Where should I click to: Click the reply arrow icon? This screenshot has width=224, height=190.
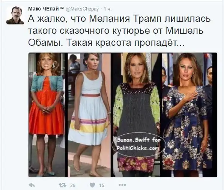coord(32,185)
